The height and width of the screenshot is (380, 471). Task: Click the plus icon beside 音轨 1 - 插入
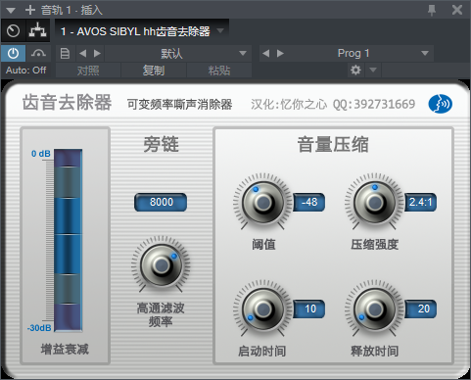click(30, 10)
